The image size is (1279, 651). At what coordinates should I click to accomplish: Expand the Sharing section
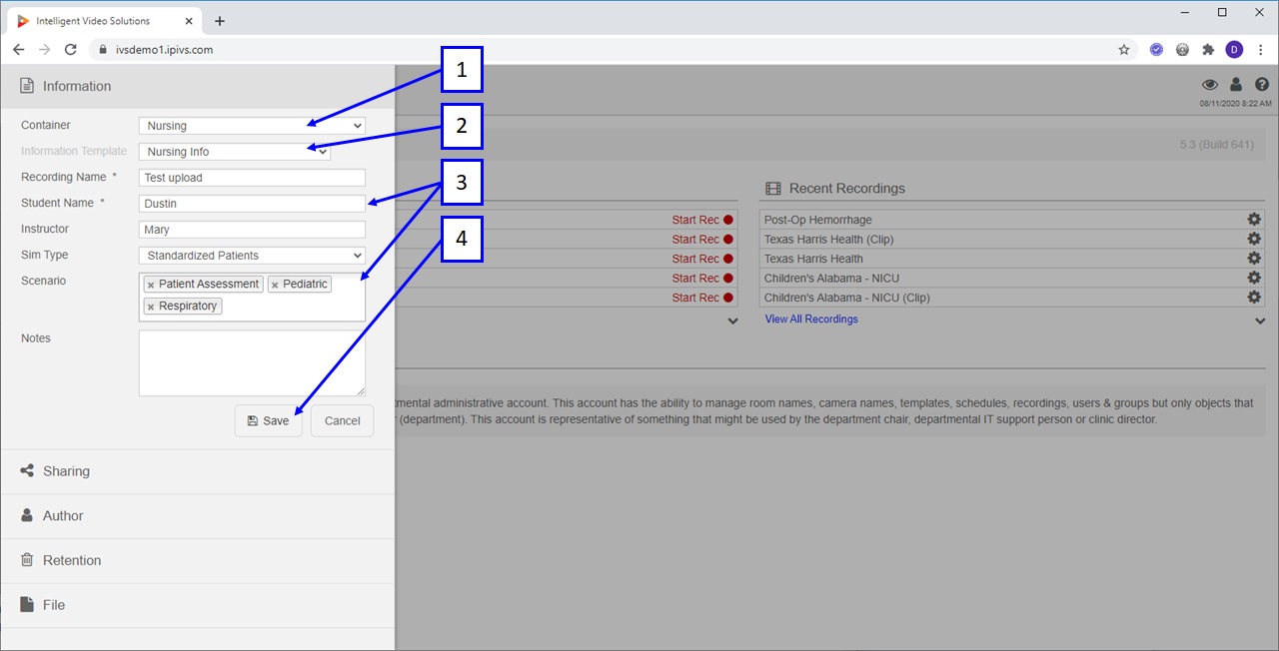coord(198,471)
